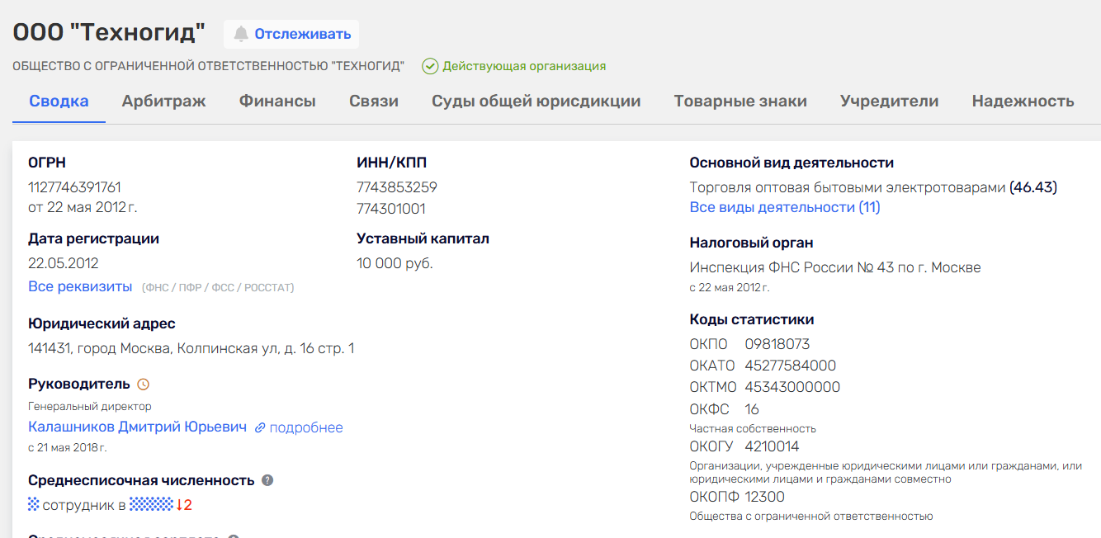Select the KPP value 774301001
Screen dimensions: 1101x538
[391, 209]
